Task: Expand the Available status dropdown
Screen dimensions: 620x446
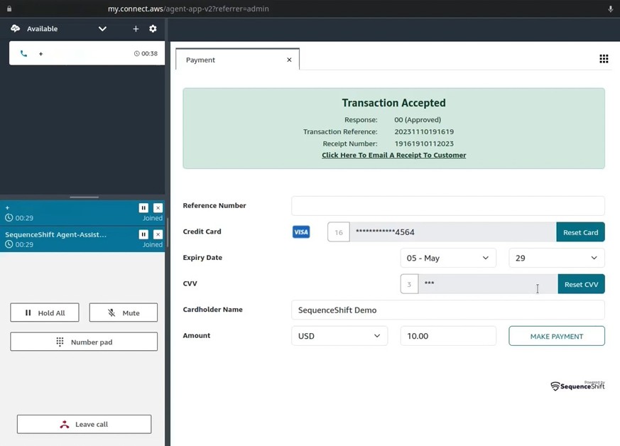Action: (102, 29)
